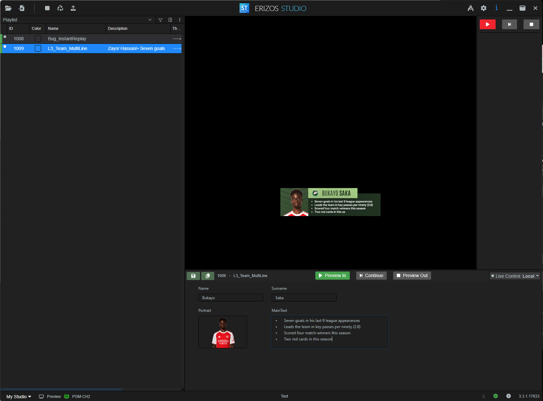The height and width of the screenshot is (401, 543).
Task: Open settings with the gear icon
Action: (483, 8)
